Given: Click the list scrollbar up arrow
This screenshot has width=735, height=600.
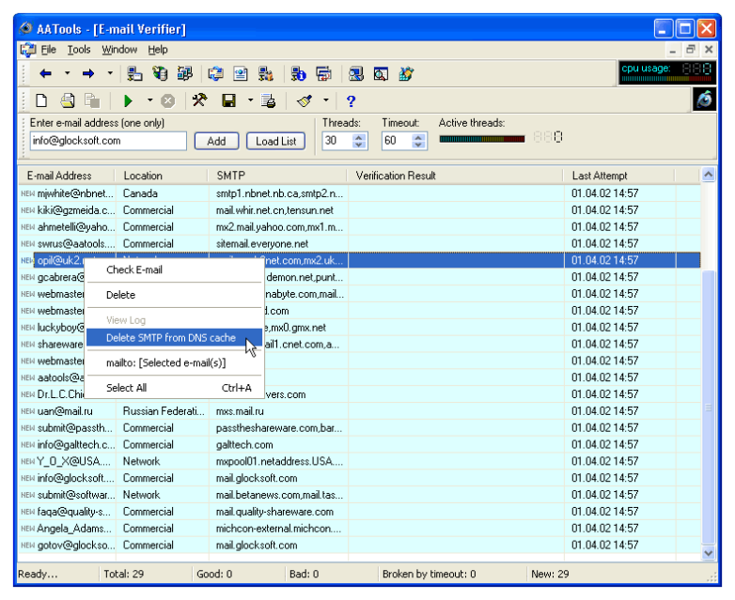Looking at the screenshot, I should point(709,175).
